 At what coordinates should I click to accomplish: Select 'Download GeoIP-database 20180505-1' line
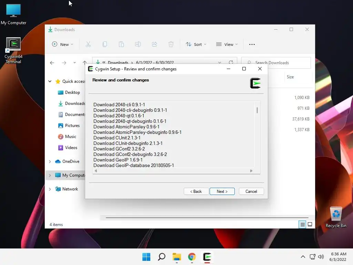[134, 165]
